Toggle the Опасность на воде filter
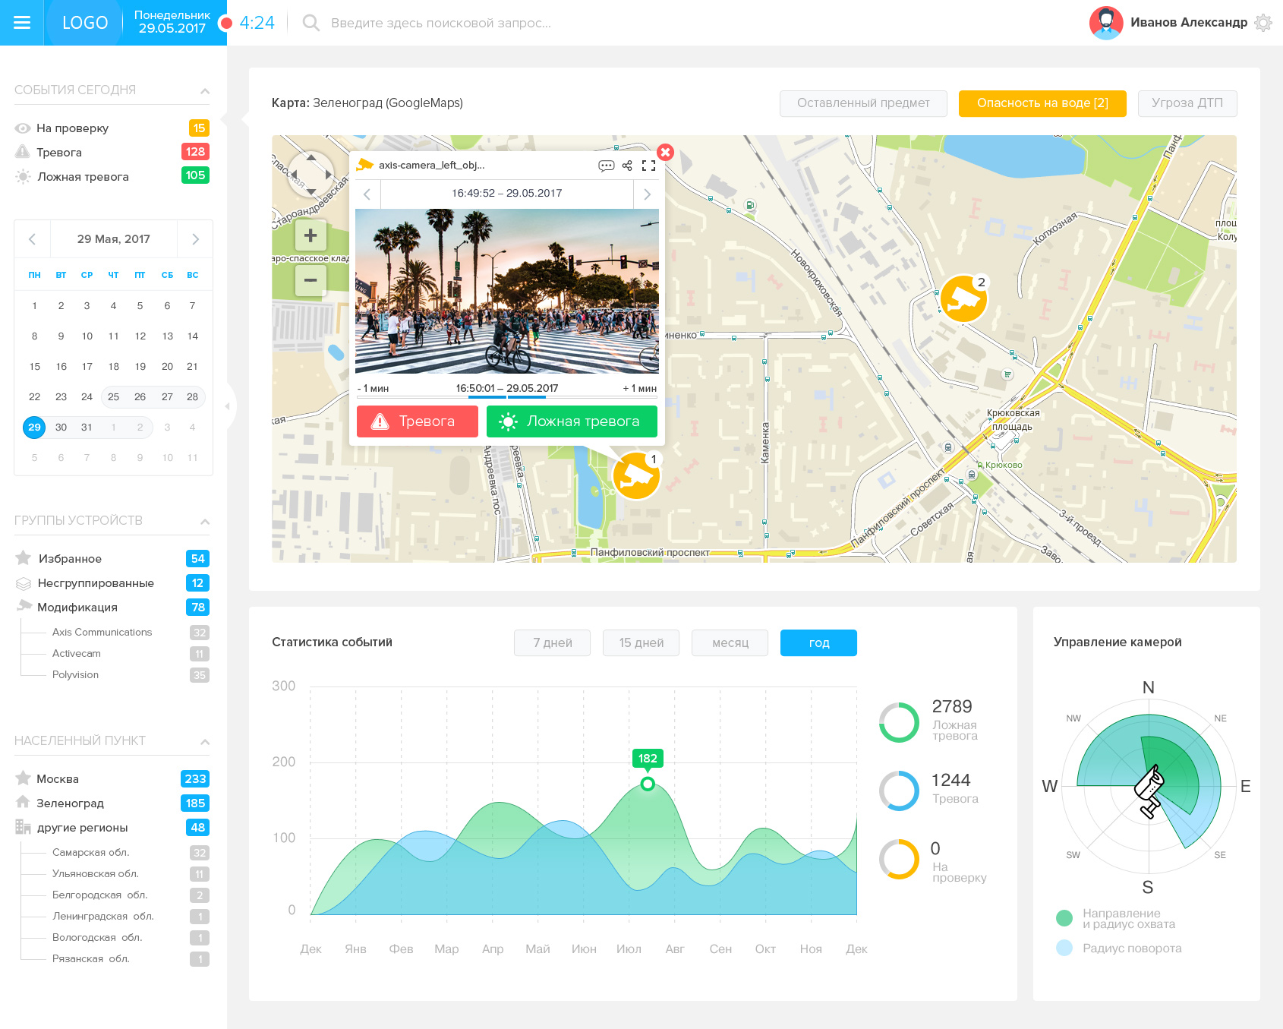1283x1029 pixels. (1042, 103)
